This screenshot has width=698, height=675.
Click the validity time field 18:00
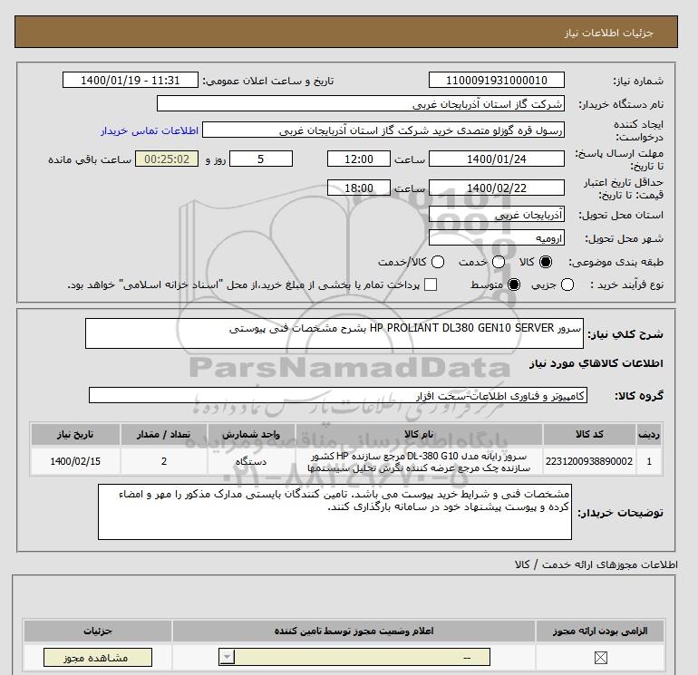click(359, 188)
